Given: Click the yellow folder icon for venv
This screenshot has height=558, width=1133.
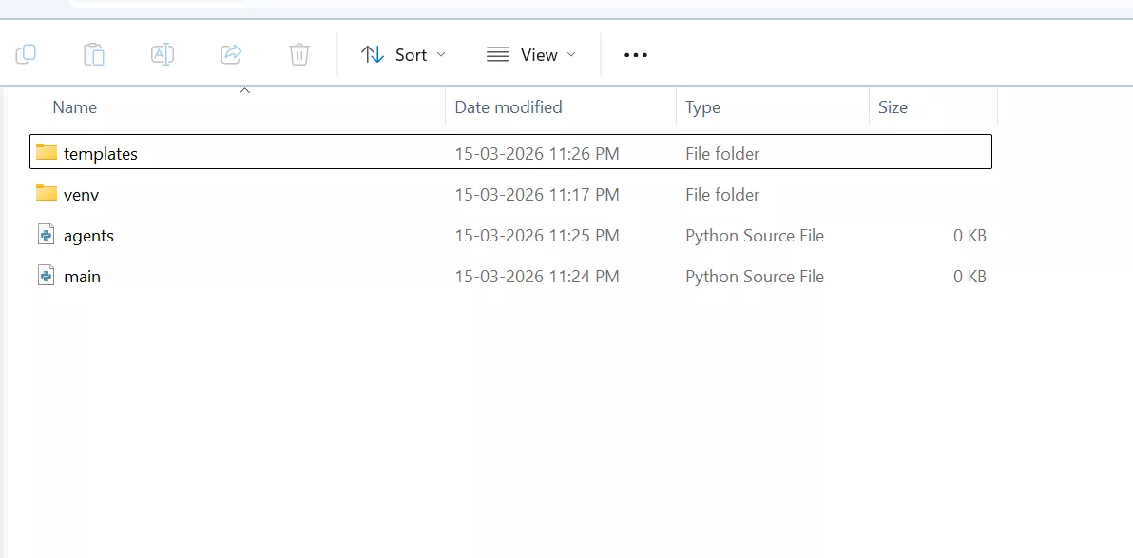Looking at the screenshot, I should [x=46, y=194].
